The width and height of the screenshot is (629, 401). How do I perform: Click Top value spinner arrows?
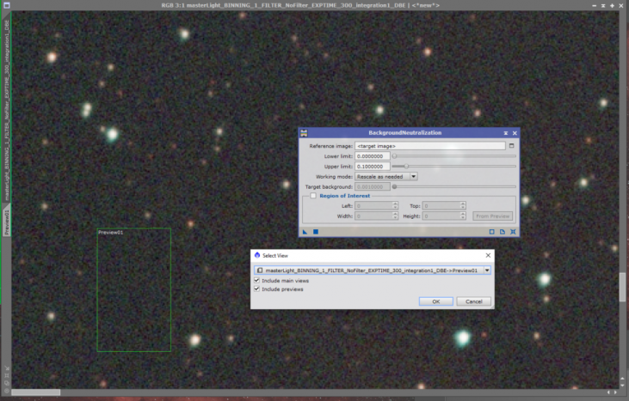[463, 206]
